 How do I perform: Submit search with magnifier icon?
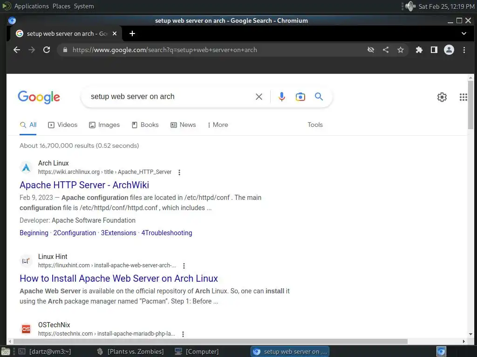click(x=319, y=97)
